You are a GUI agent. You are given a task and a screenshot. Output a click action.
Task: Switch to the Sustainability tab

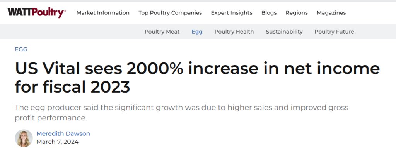point(284,32)
